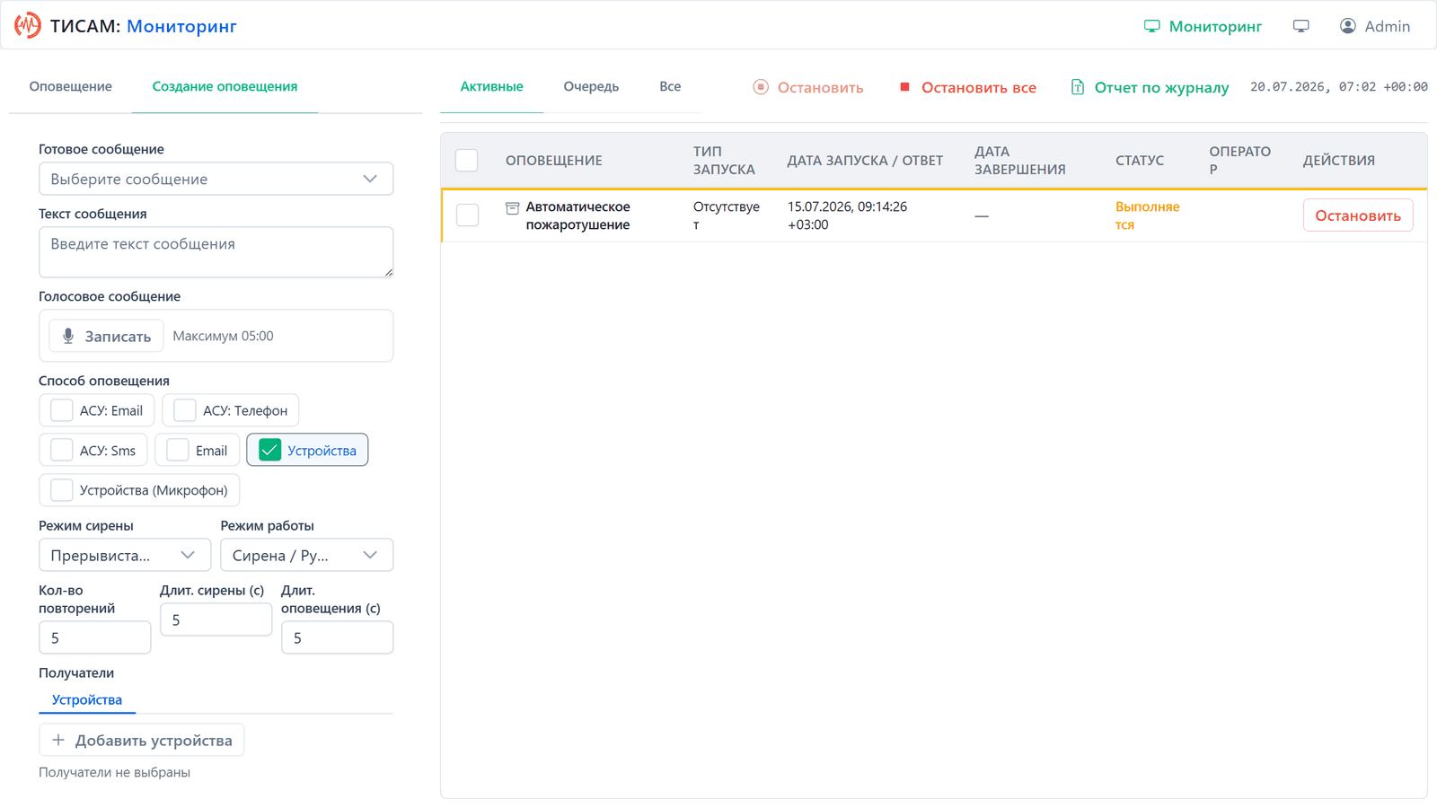Click the ДАТА ЗАПУСКА / ОТВЕТ column header
This screenshot has height=808, width=1437.
tap(865, 160)
